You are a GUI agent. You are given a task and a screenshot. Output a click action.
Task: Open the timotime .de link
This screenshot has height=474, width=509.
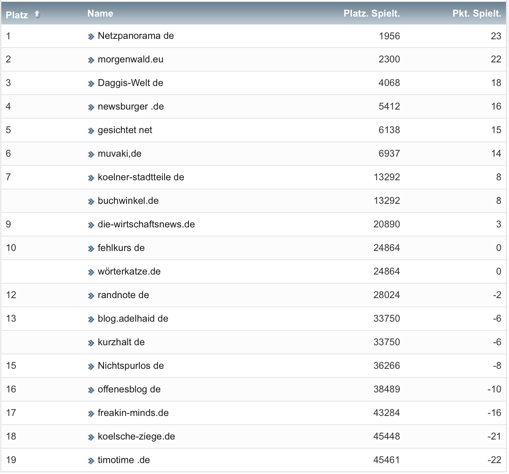pos(124,460)
